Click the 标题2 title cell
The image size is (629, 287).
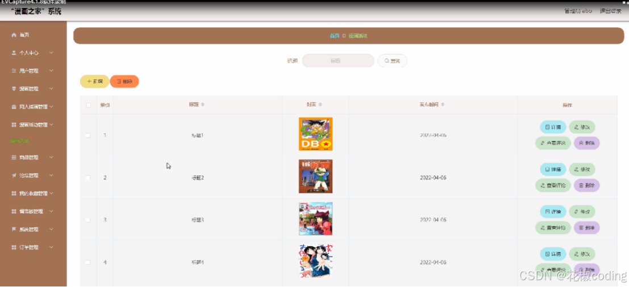coord(198,177)
